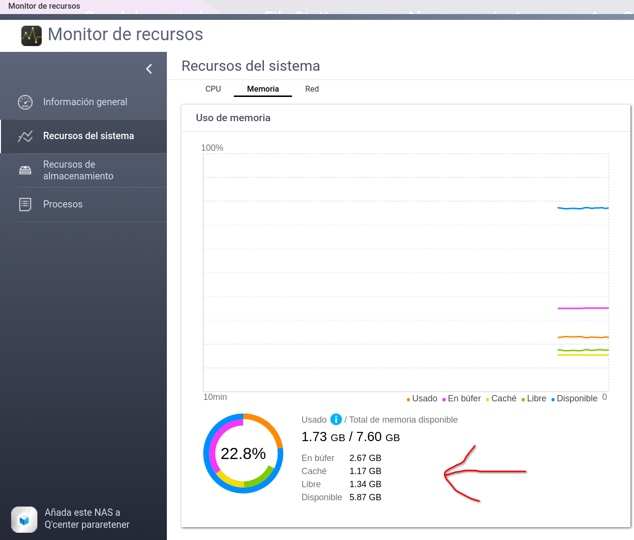Click the Información general gauge icon
The height and width of the screenshot is (540, 634).
(25, 102)
